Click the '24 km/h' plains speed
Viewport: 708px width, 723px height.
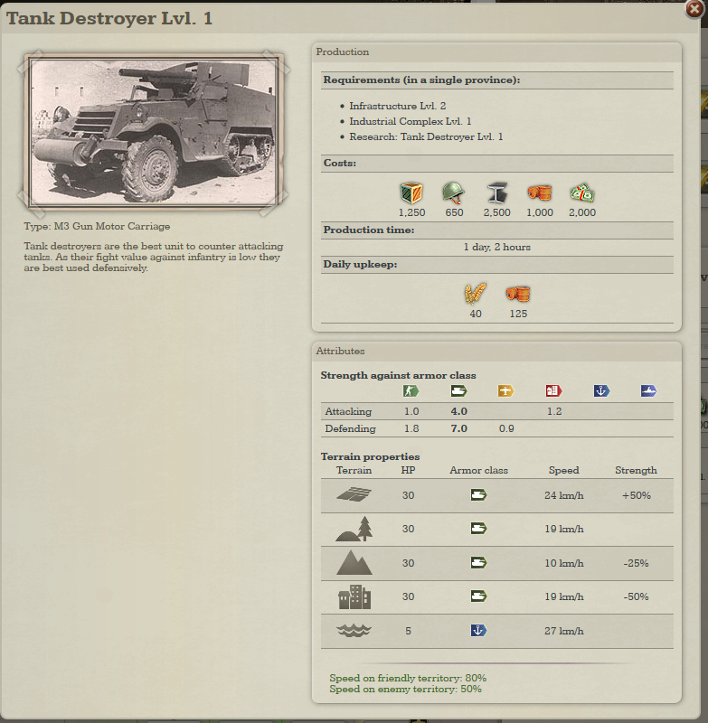pyautogui.click(x=563, y=495)
